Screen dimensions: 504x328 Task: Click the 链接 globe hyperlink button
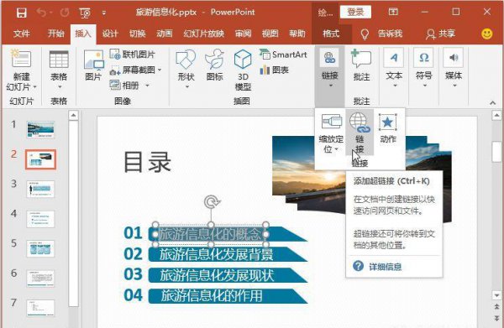(x=360, y=133)
